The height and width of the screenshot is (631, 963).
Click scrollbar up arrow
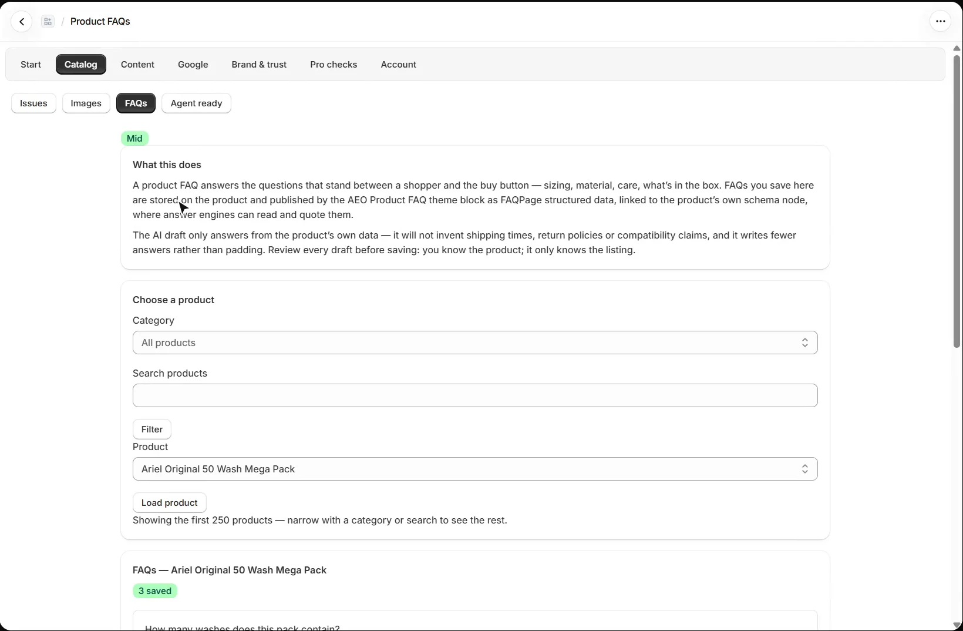[957, 48]
